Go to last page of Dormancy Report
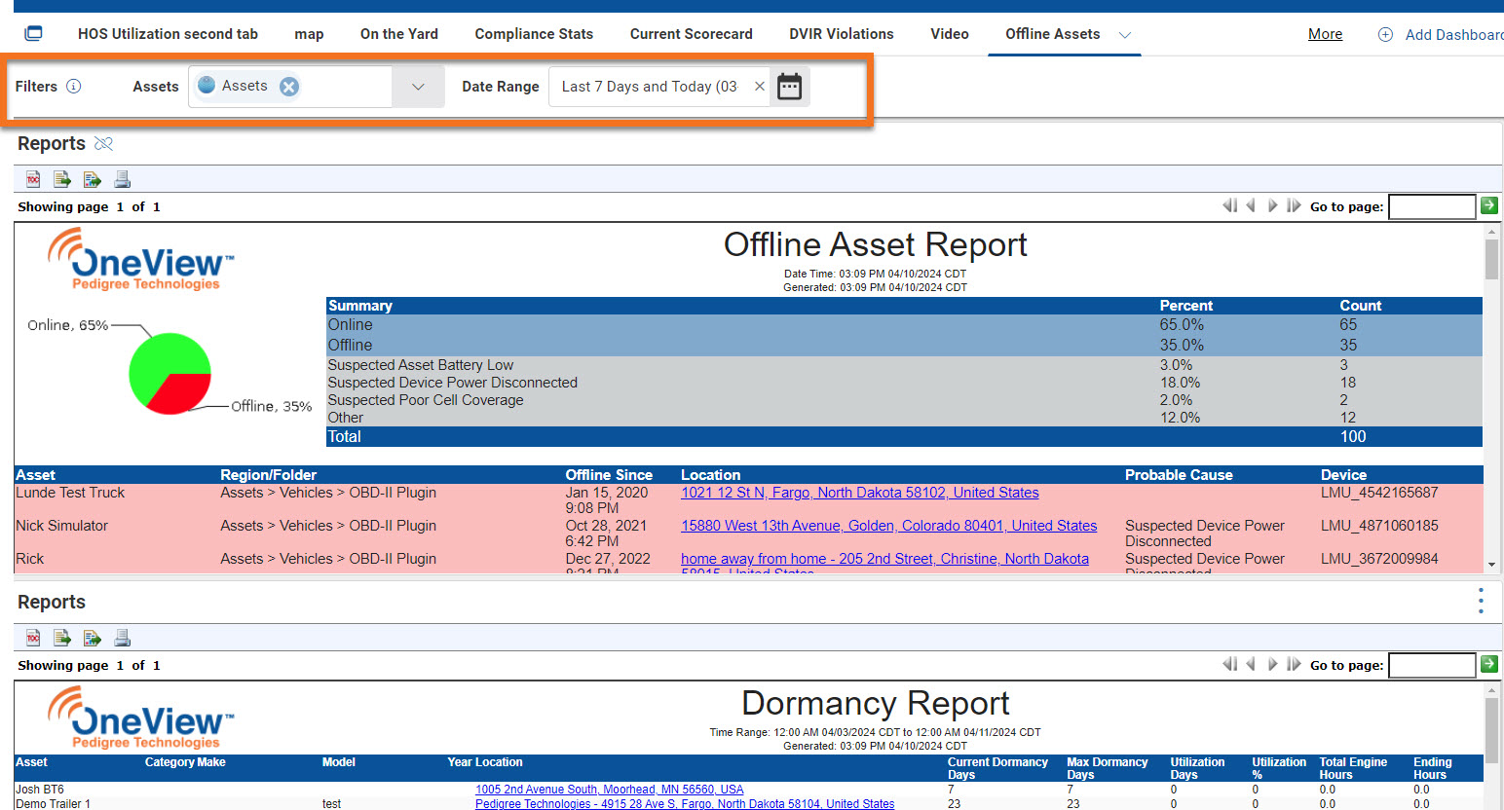Viewport: 1504px width, 810px height. click(x=1294, y=664)
